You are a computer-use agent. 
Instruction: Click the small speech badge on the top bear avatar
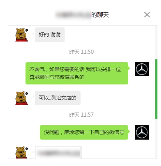coord(27,30)
